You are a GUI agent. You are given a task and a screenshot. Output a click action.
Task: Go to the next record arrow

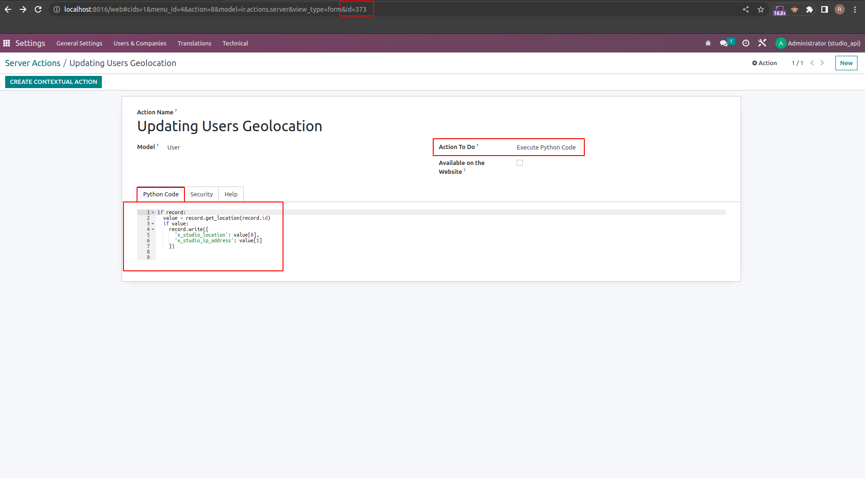(822, 63)
